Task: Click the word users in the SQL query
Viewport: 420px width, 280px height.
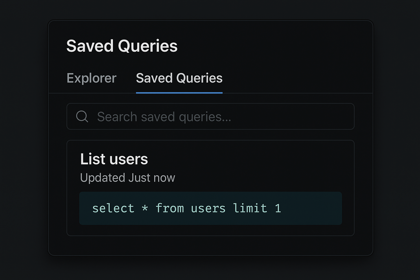Action: point(209,208)
